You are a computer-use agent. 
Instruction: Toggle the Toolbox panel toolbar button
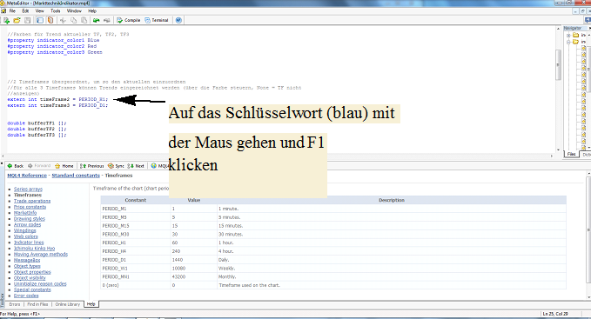(x=50, y=20)
